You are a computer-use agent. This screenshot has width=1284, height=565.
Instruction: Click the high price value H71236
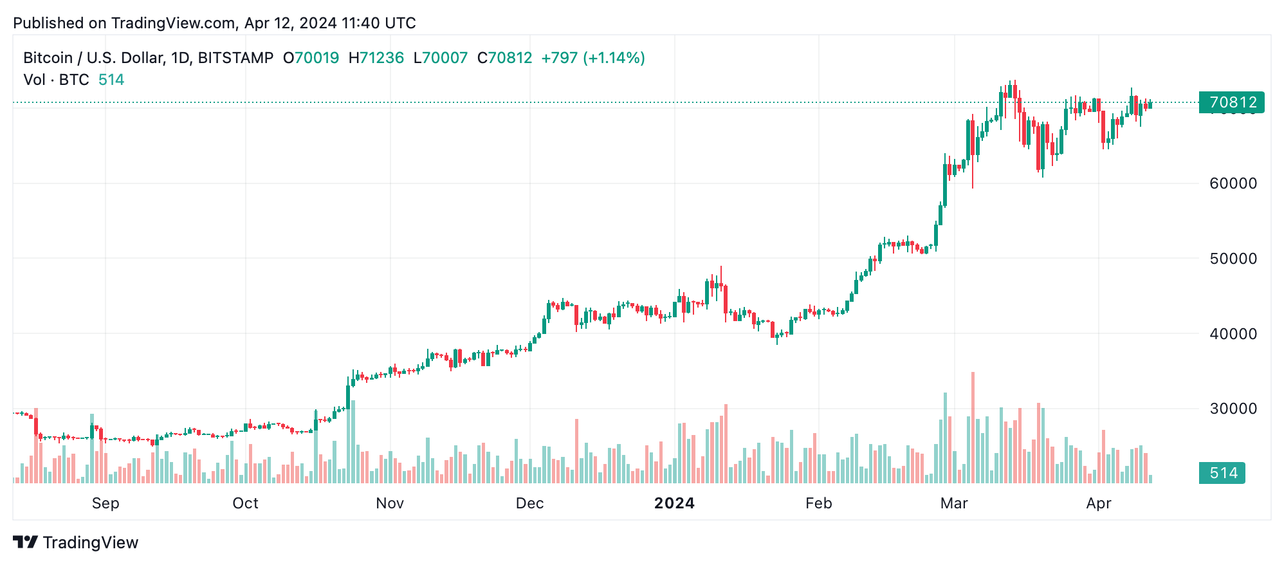[x=376, y=58]
